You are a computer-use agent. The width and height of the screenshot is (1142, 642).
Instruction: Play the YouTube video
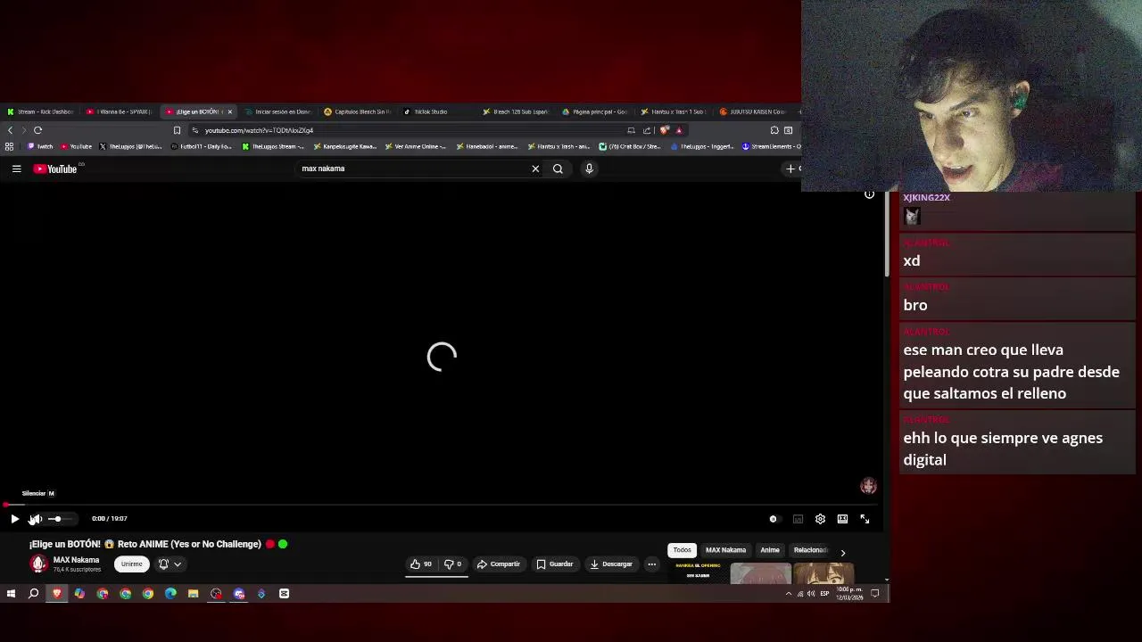click(14, 519)
